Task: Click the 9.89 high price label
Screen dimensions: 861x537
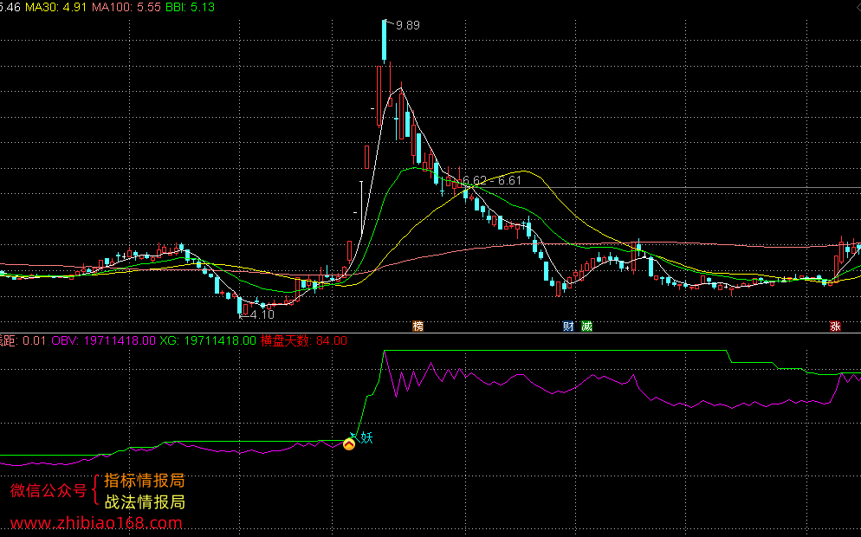Action: 407,25
